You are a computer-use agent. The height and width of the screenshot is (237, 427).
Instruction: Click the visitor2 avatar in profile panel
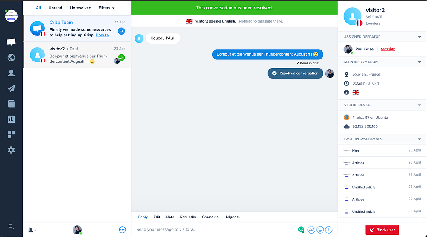tap(353, 16)
